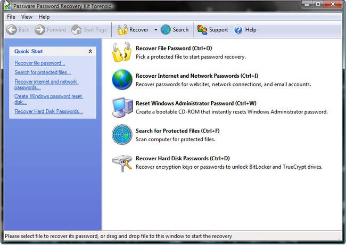The image size is (346, 245).
Task: Click the Support people icon
Action: pos(202,30)
